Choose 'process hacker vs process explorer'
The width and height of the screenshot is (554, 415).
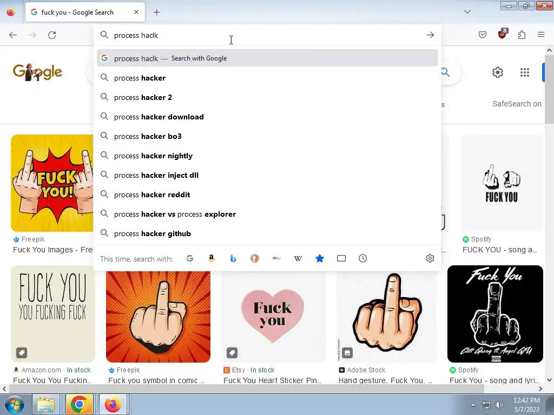267,214
